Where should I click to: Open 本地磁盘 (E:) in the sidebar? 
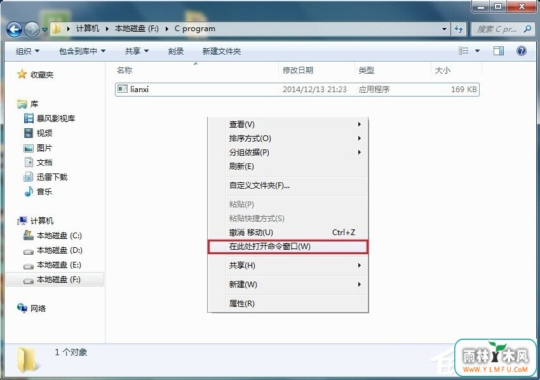pos(52,265)
